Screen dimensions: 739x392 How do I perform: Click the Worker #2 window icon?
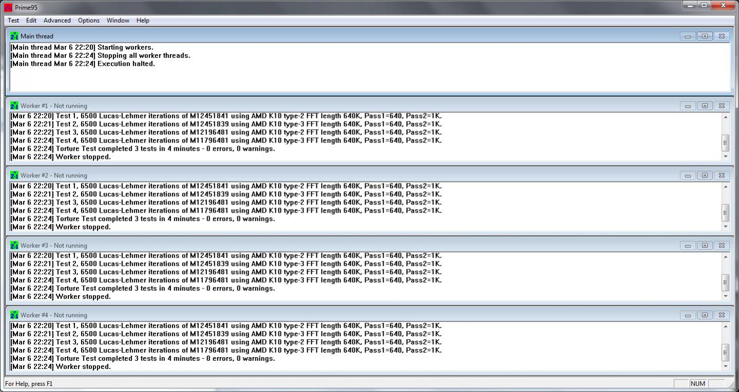(x=14, y=175)
